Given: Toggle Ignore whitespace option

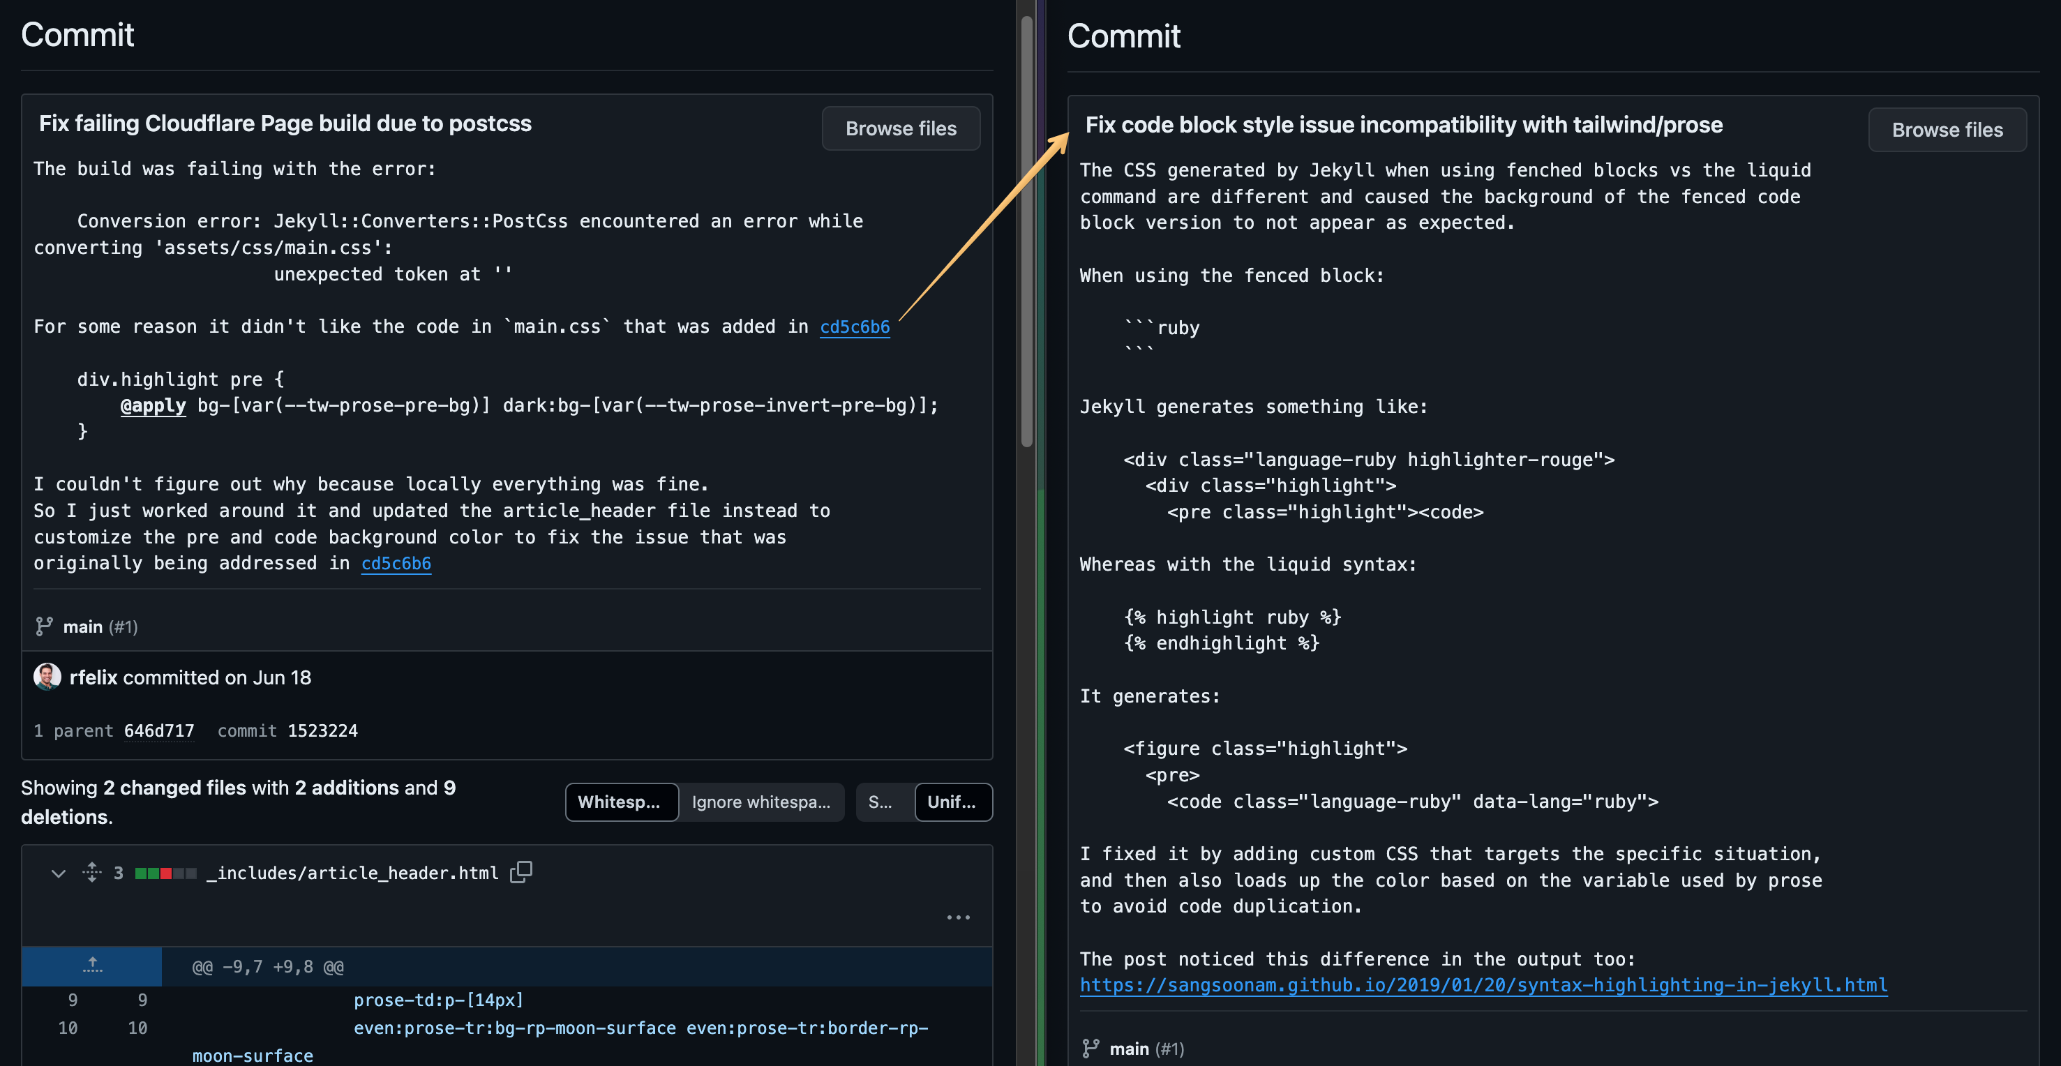Looking at the screenshot, I should pyautogui.click(x=761, y=801).
